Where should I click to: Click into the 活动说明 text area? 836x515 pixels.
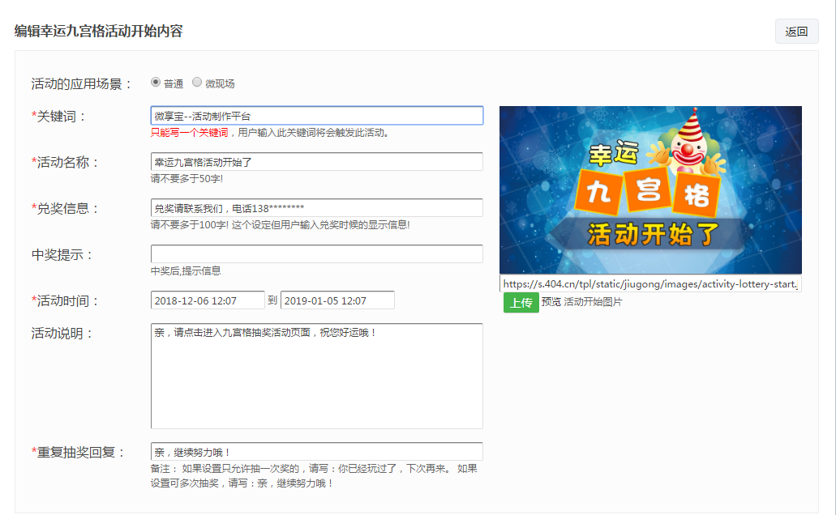[x=317, y=376]
